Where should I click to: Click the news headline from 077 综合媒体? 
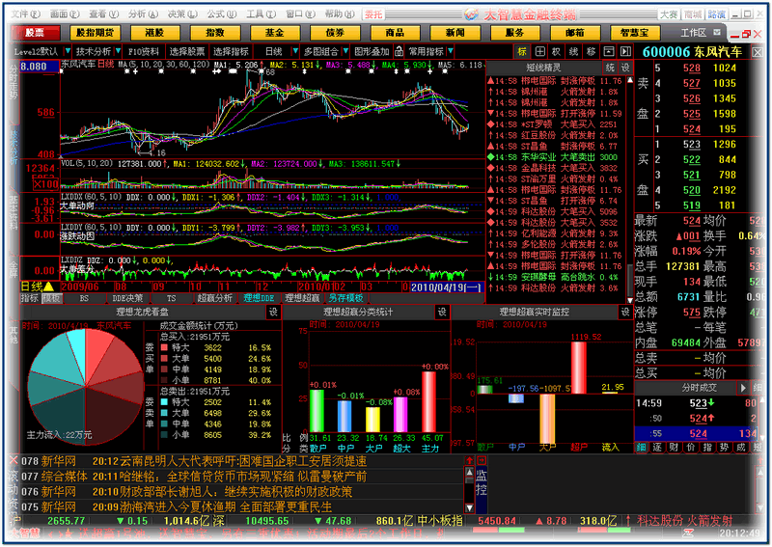tap(230, 477)
